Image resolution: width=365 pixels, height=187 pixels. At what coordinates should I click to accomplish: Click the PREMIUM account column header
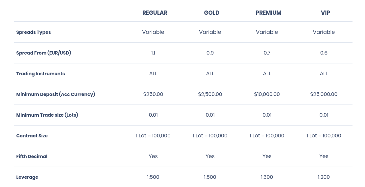click(268, 13)
